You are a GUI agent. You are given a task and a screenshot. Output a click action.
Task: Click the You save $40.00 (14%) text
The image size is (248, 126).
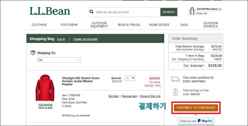click(x=153, y=84)
